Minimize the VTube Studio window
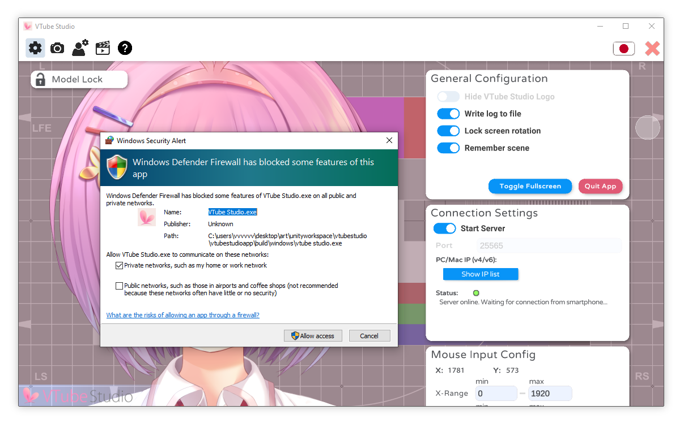 tap(600, 26)
